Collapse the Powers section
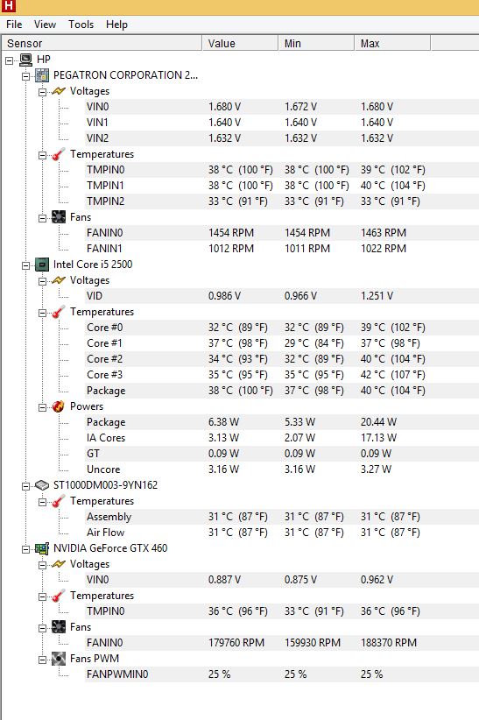This screenshot has width=479, height=720. (x=42, y=406)
